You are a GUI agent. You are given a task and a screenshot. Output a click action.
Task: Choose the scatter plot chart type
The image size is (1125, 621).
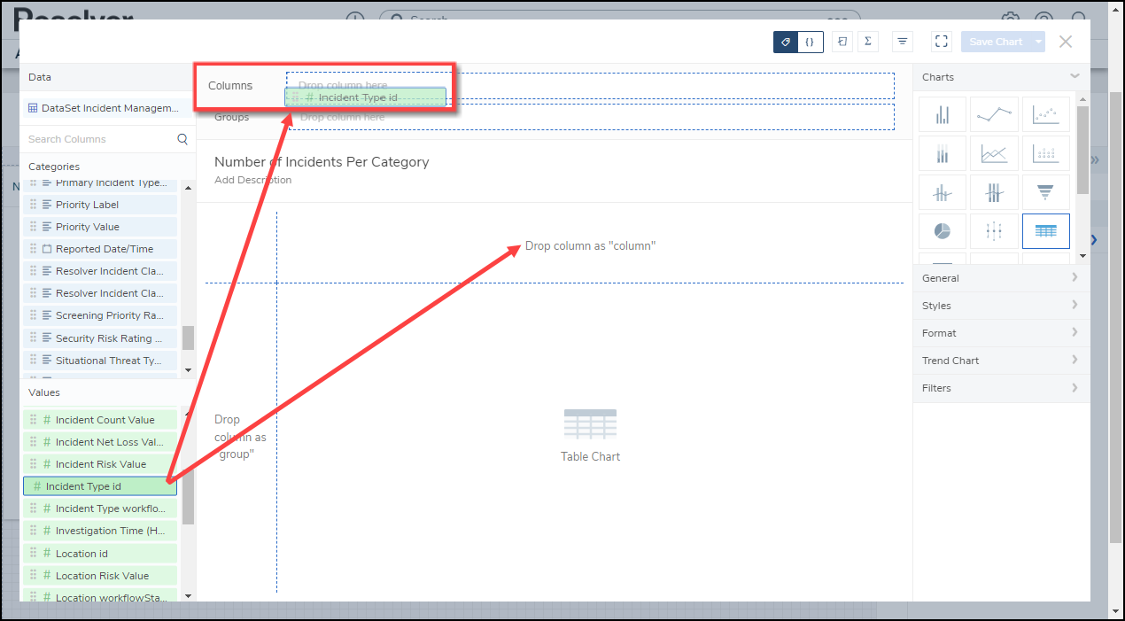(x=1045, y=115)
